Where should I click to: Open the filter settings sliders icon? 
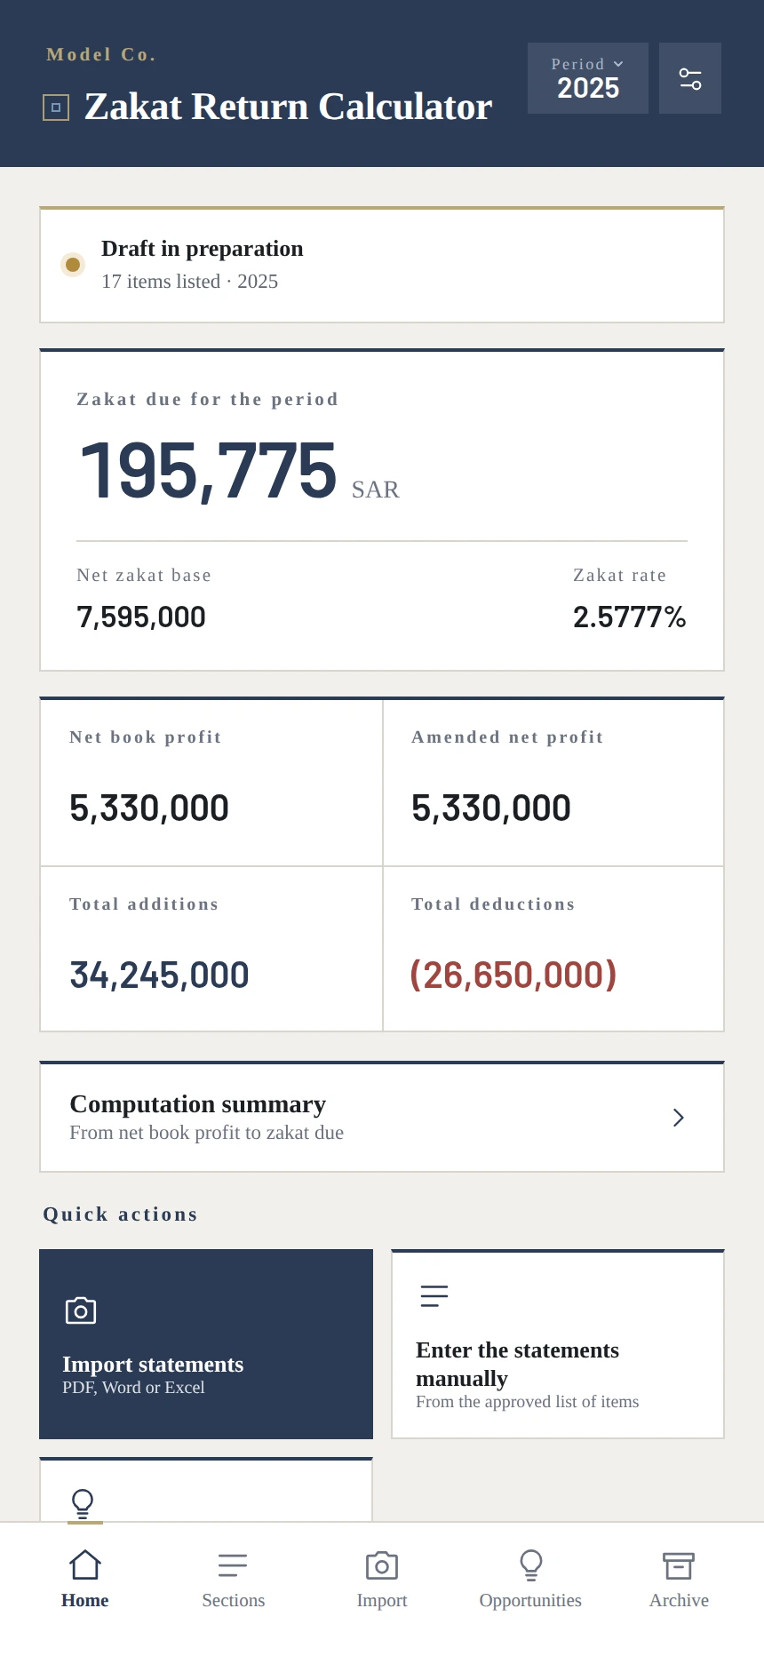[690, 78]
